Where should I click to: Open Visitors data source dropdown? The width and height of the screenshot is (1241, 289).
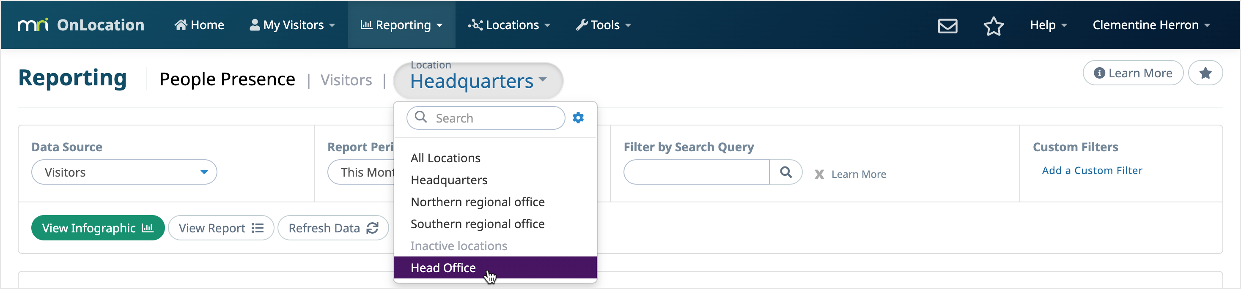pos(124,172)
